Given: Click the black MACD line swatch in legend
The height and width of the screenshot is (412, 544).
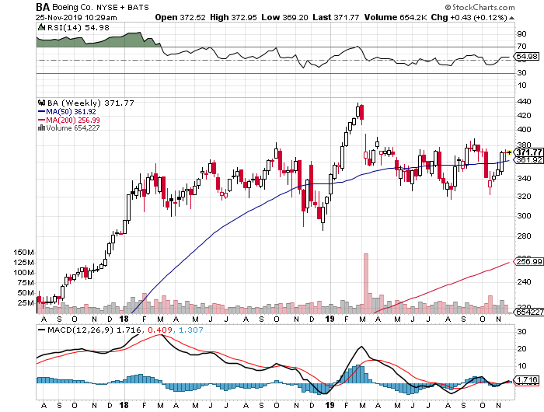Looking at the screenshot, I should pos(41,330).
